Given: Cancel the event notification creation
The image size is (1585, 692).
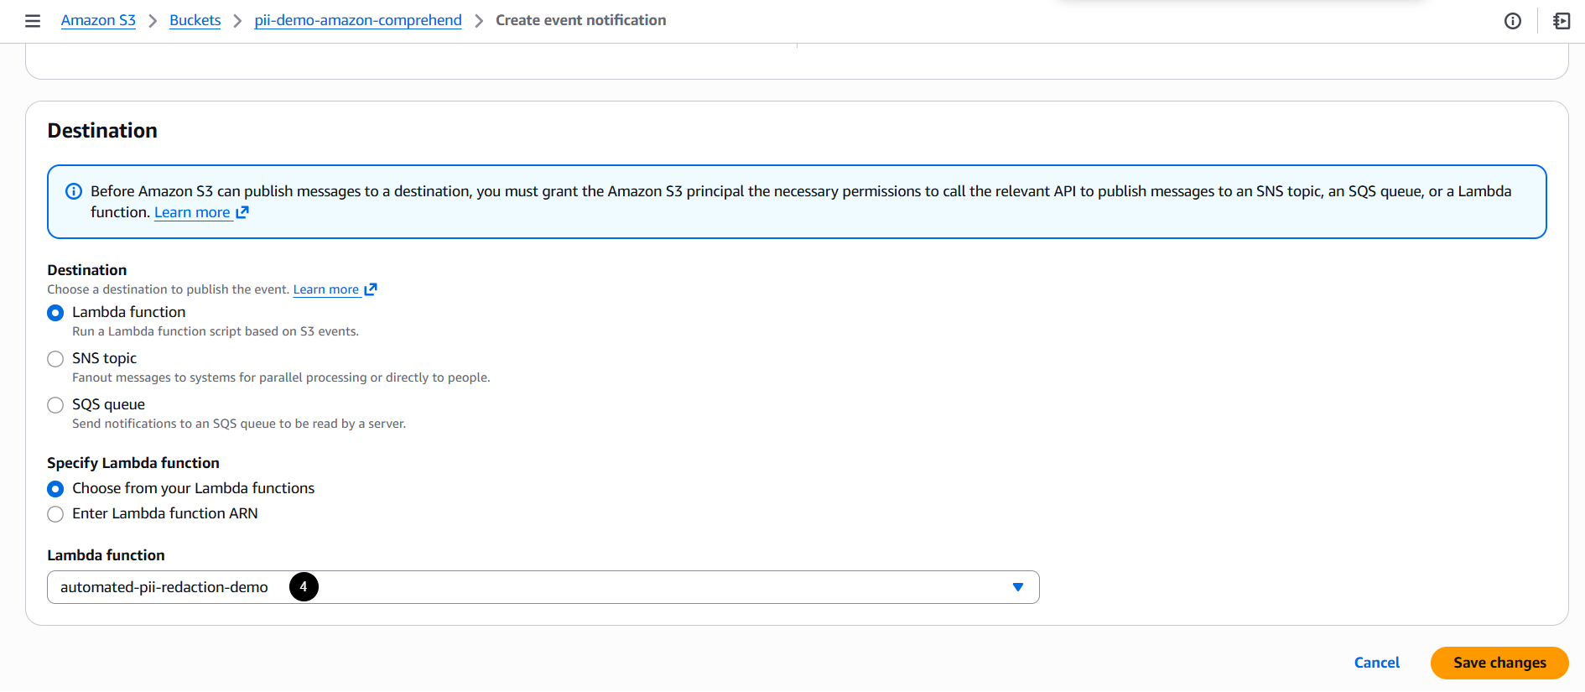Looking at the screenshot, I should point(1376,662).
